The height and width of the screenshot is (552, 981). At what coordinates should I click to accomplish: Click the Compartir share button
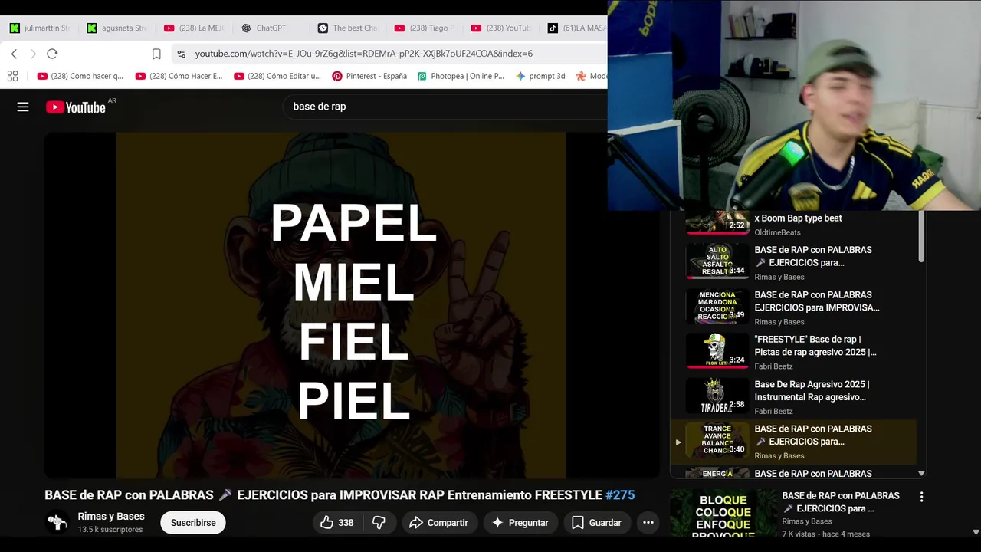(438, 523)
